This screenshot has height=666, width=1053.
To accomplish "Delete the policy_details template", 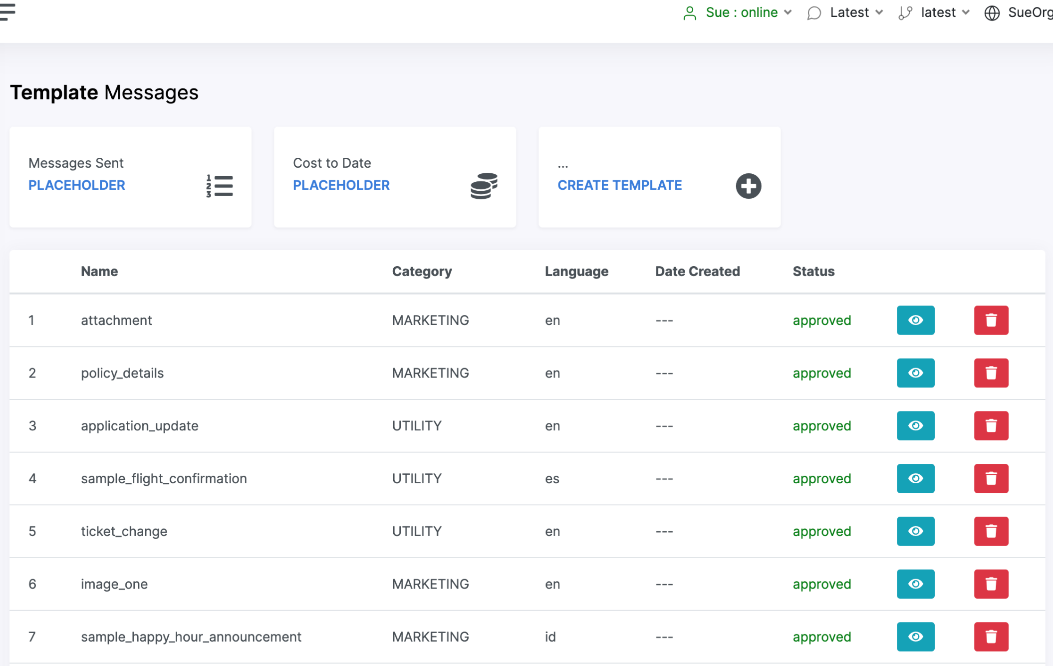I will 991,373.
